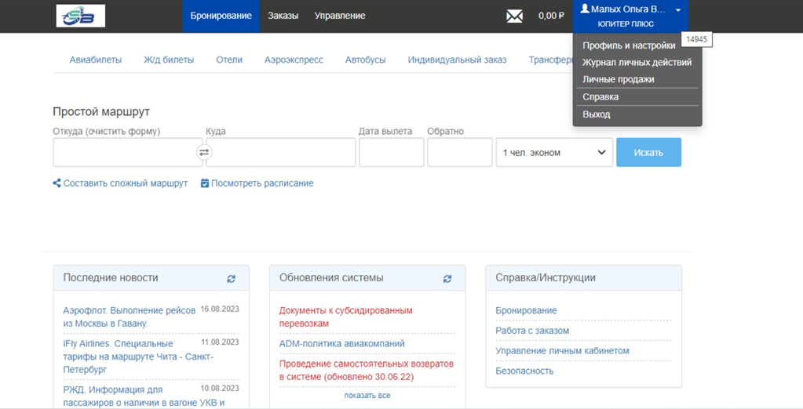Open Бронирование help instruction link

point(526,310)
